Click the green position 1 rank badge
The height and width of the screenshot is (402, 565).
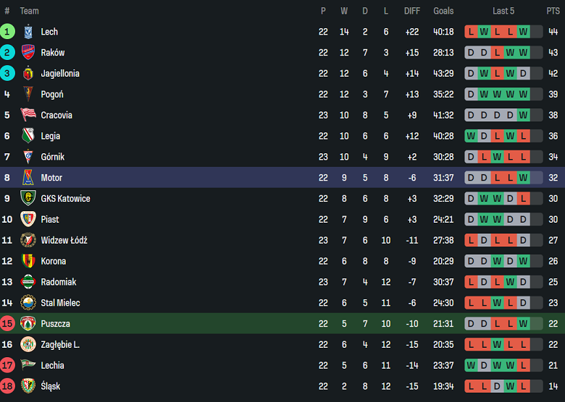point(7,32)
